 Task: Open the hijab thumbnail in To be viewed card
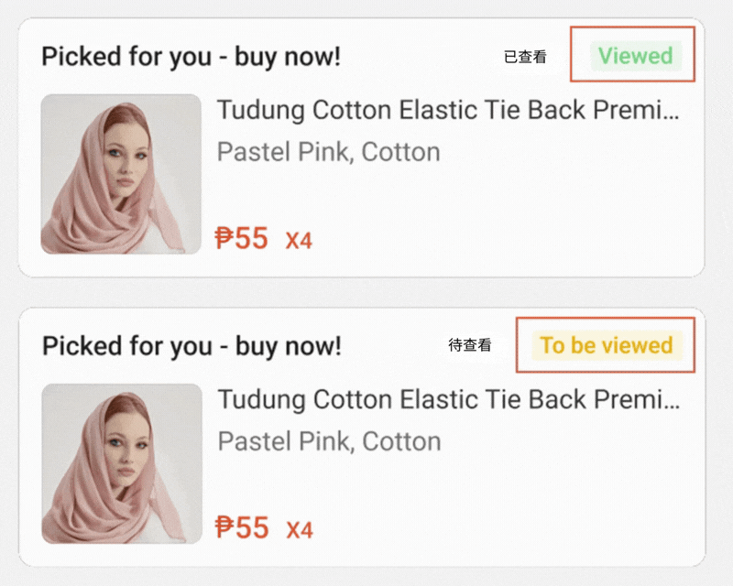pos(122,463)
